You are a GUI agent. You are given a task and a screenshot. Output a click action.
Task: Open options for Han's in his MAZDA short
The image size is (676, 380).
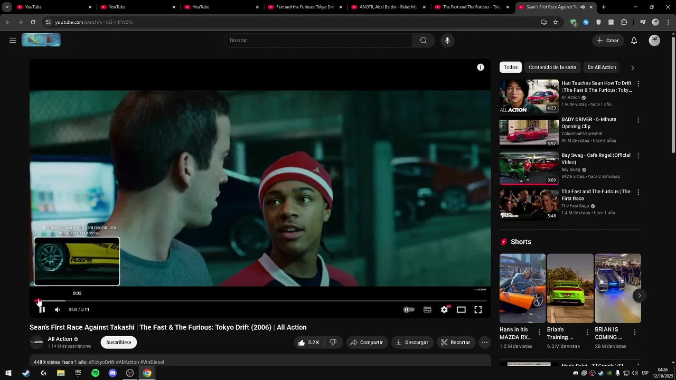(539, 332)
